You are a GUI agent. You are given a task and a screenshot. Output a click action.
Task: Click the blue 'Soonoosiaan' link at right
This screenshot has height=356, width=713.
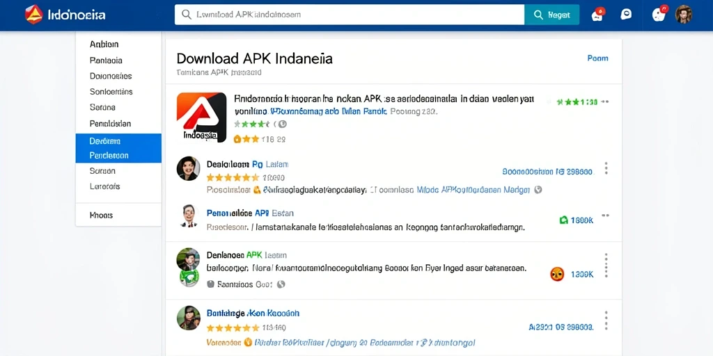coord(547,172)
